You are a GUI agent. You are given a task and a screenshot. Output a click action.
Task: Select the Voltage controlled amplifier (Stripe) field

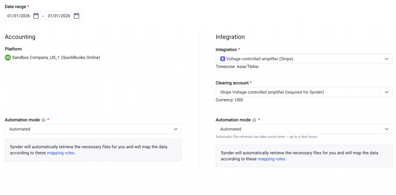tap(259, 59)
